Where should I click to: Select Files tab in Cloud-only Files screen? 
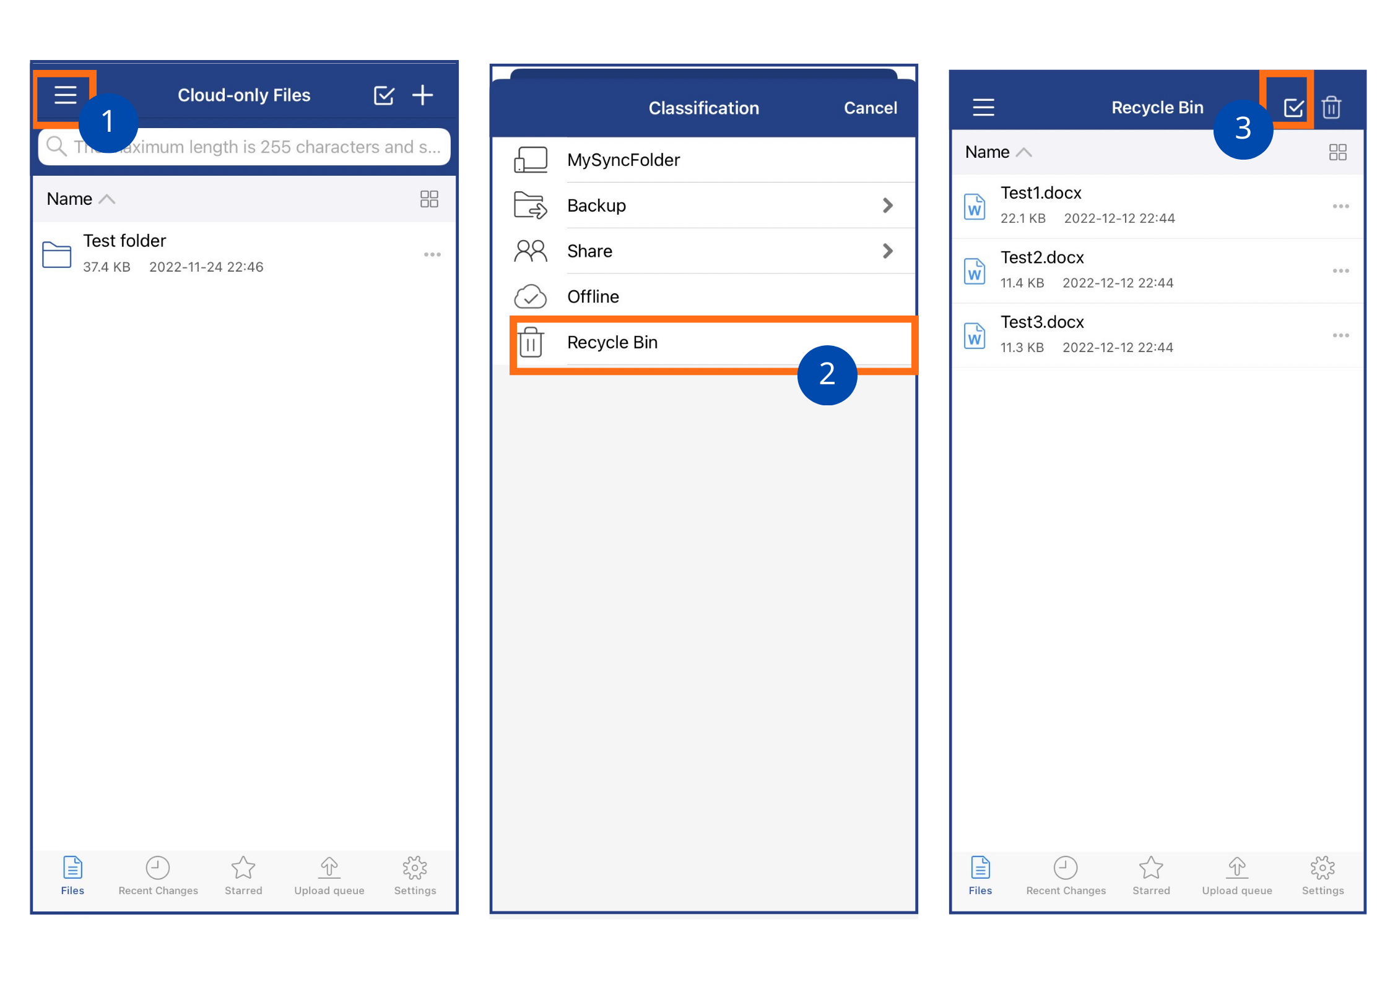tap(72, 876)
